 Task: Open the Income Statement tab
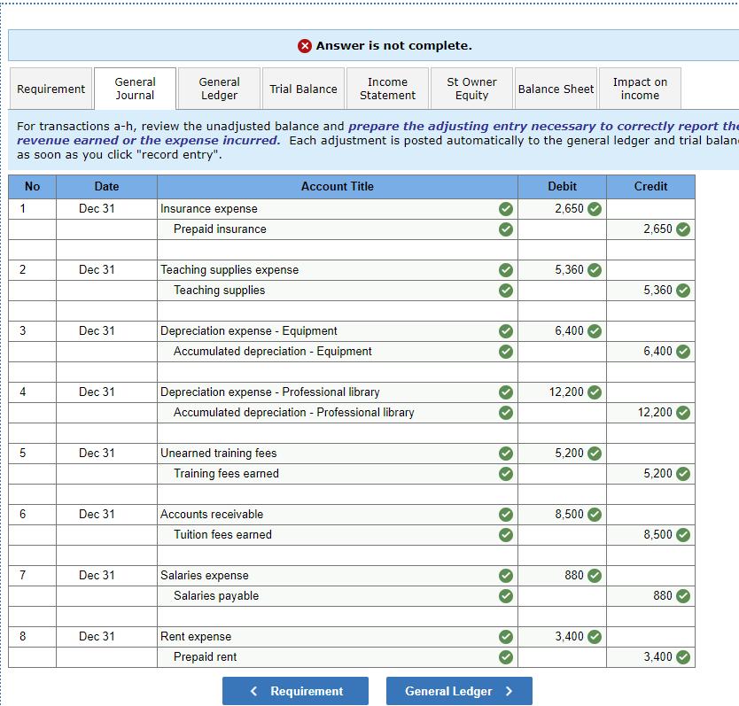387,88
